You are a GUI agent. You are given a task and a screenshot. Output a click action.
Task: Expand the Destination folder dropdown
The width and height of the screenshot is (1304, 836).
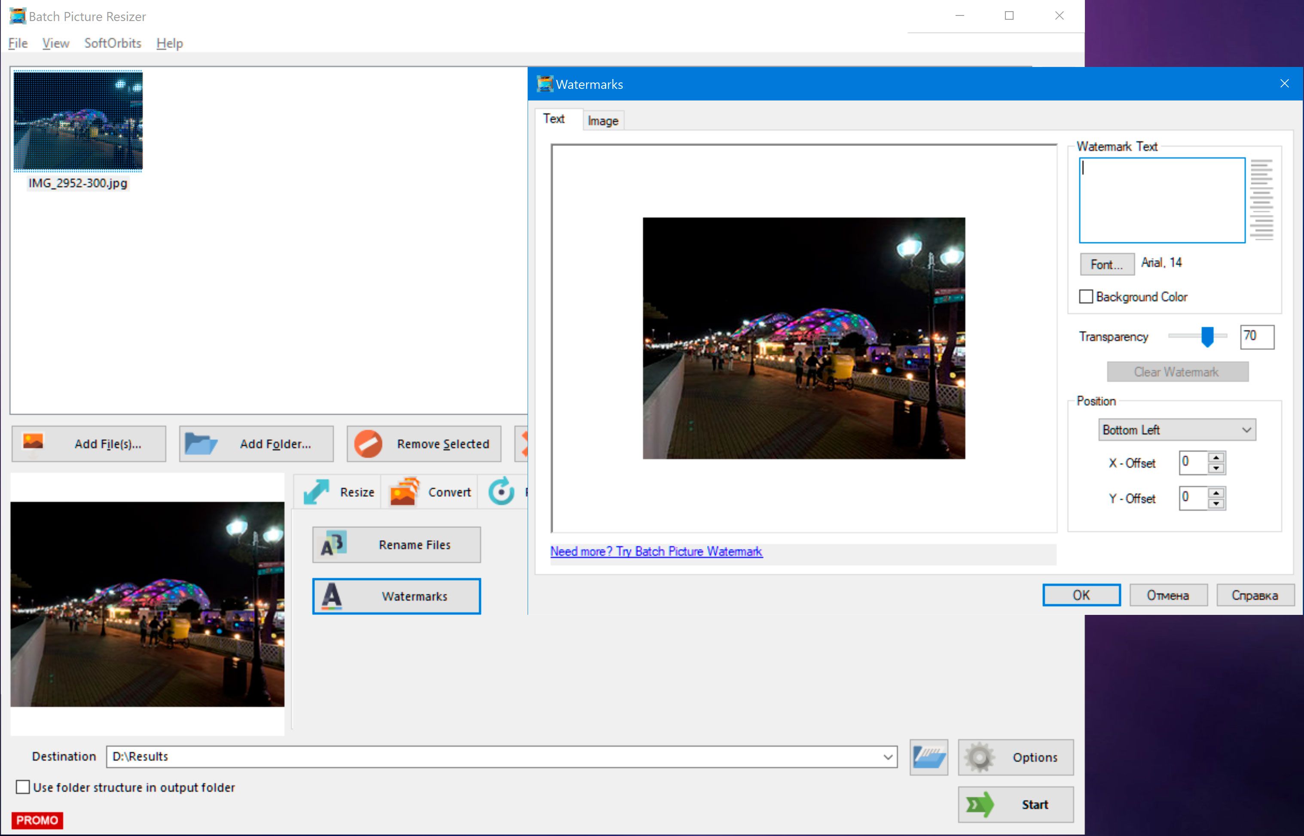click(888, 756)
